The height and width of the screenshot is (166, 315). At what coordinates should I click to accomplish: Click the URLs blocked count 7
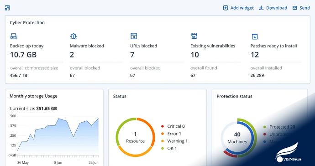pyautogui.click(x=132, y=55)
